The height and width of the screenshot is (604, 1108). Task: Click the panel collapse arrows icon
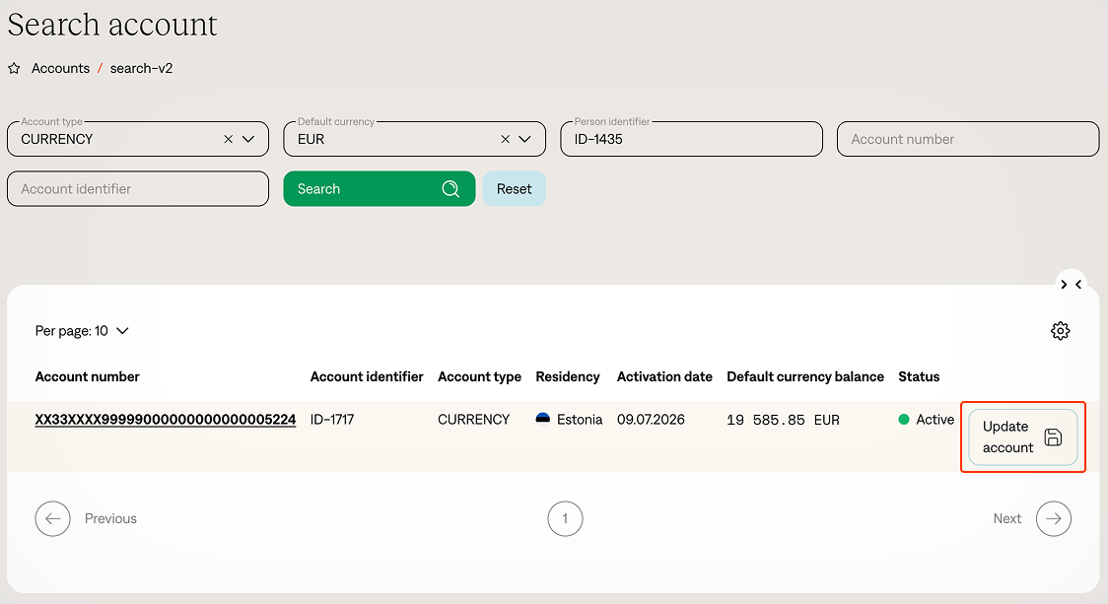coord(1071,284)
